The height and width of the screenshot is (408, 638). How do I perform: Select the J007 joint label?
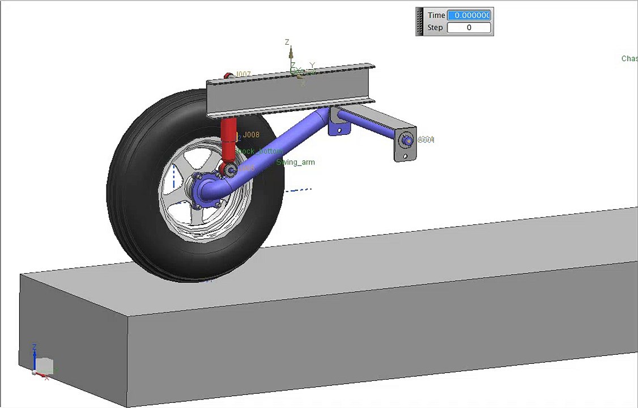tap(243, 74)
